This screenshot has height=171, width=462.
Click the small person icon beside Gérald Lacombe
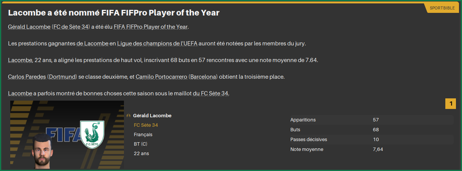pos(129,116)
